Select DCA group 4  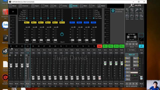click(x=136, y=44)
